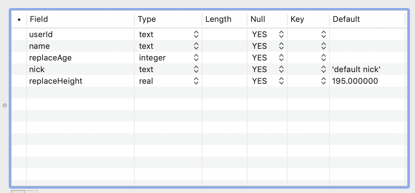Screen dimensions: 415x193
Task: Select the replaceHeight field name
Action: (56, 81)
